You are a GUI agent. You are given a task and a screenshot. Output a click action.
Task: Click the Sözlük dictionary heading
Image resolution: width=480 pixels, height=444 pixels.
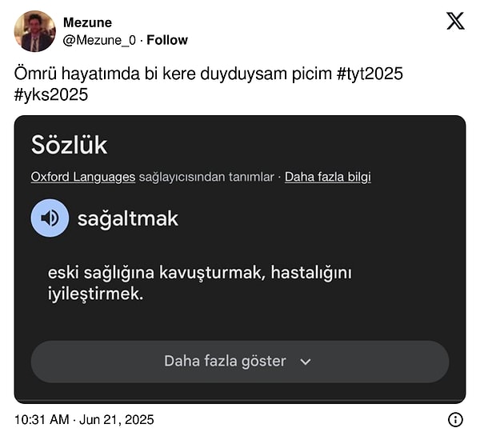(x=69, y=145)
